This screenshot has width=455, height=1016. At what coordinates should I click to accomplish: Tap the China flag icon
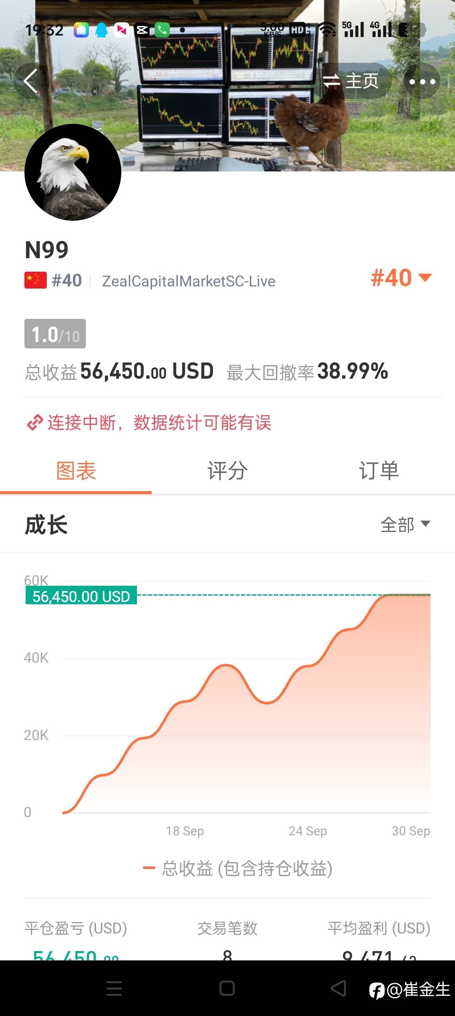[x=35, y=281]
